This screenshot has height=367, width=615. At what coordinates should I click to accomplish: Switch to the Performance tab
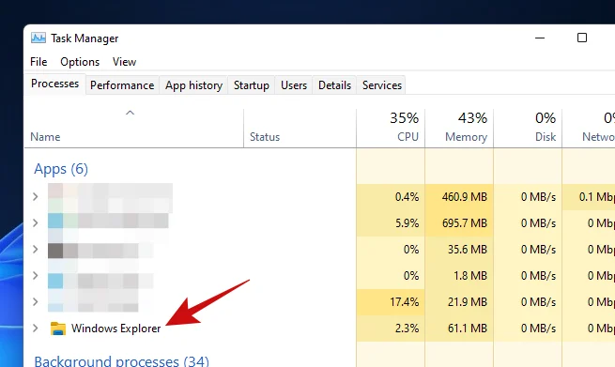click(122, 85)
